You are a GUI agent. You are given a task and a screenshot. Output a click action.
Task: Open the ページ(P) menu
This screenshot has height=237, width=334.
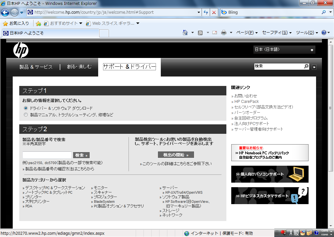coord(247,33)
